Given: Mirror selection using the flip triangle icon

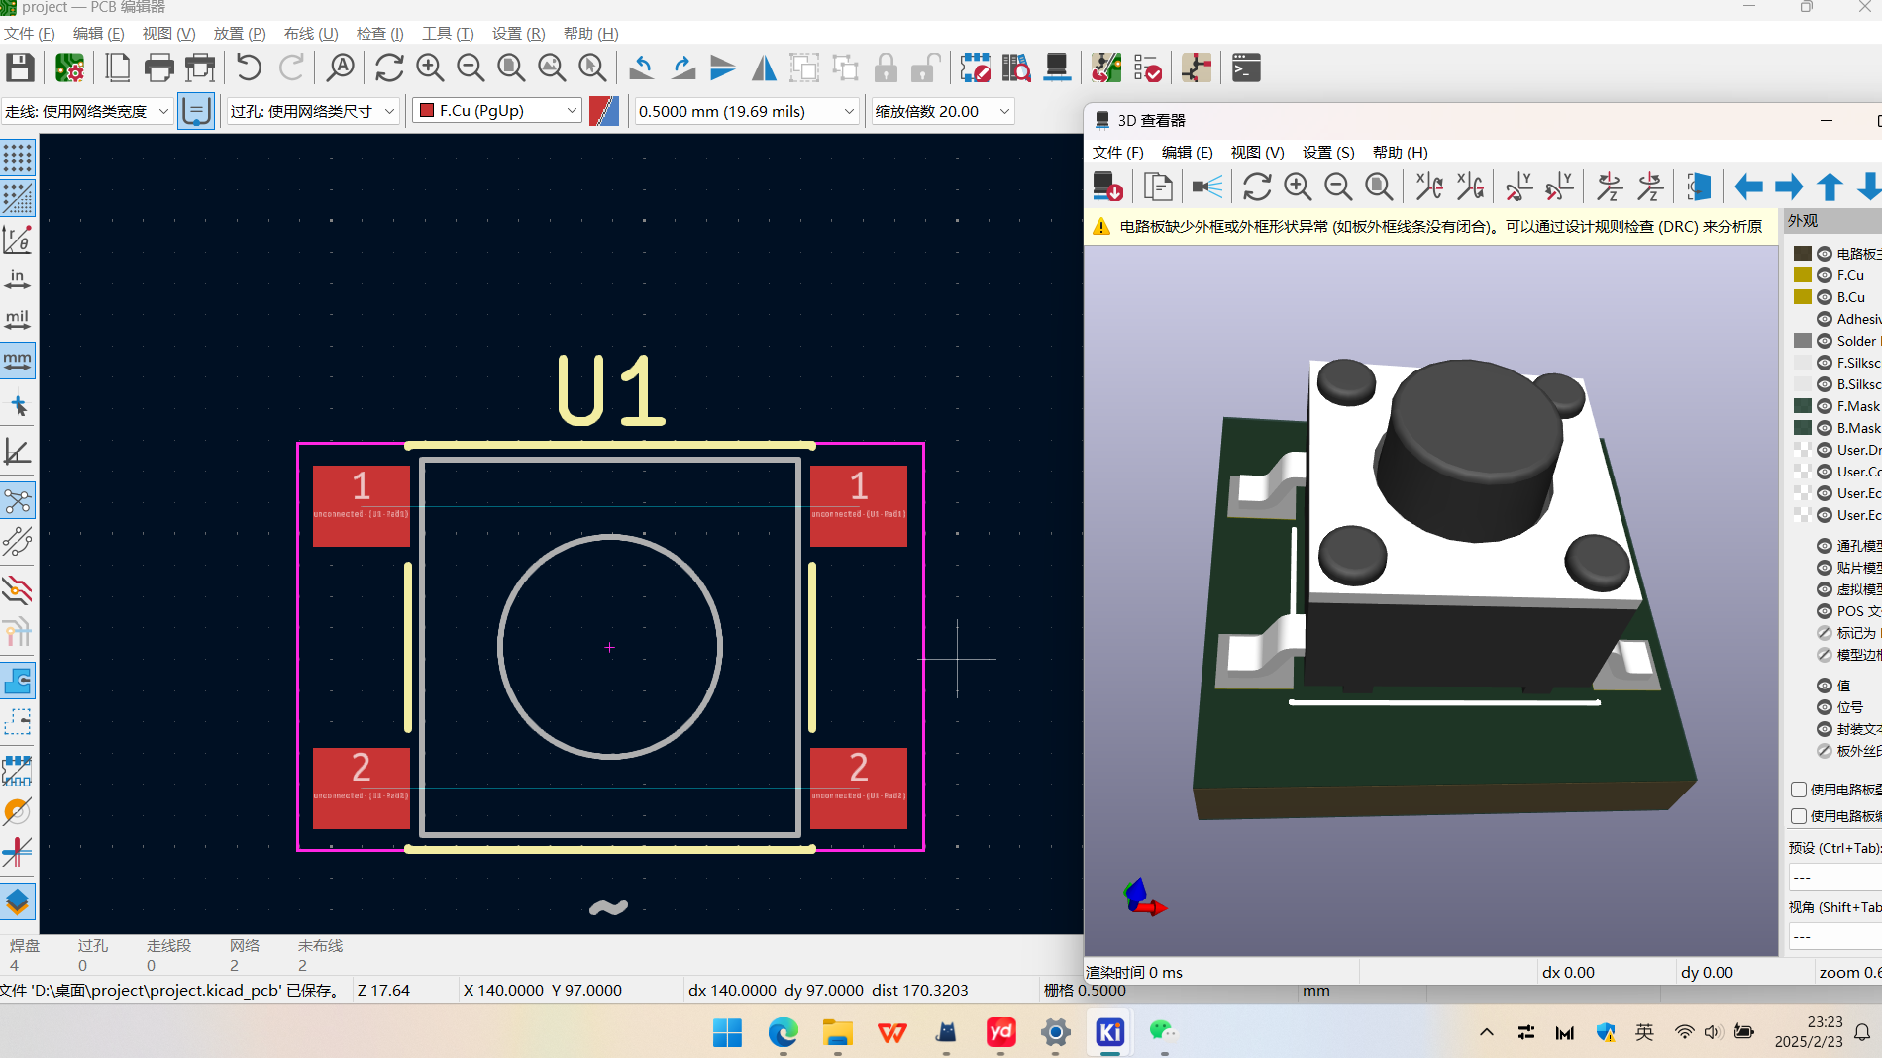Looking at the screenshot, I should [x=764, y=68].
